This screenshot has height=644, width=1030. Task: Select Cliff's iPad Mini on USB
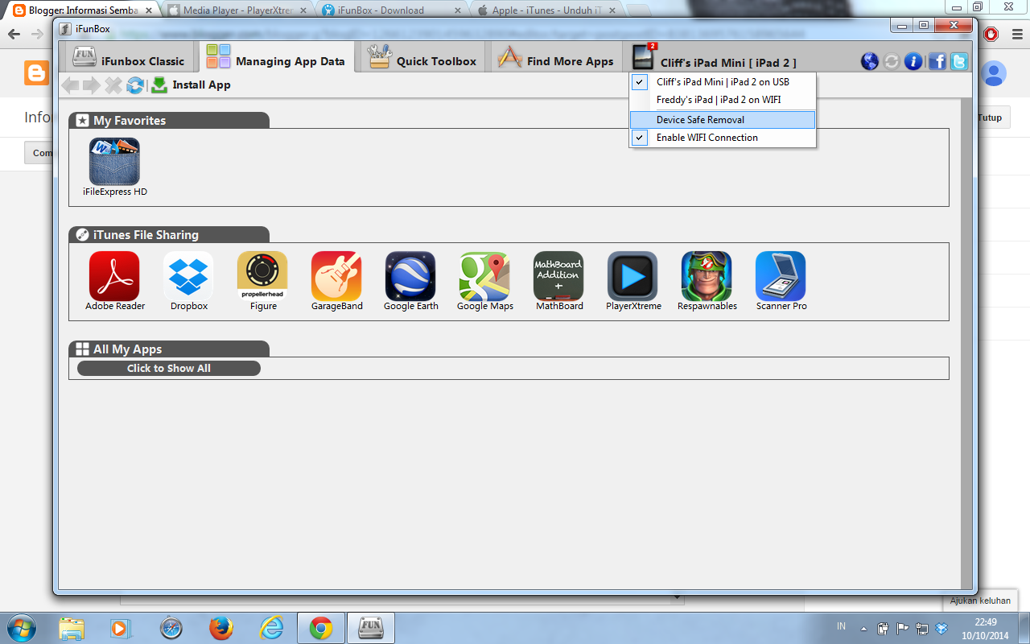(x=723, y=82)
